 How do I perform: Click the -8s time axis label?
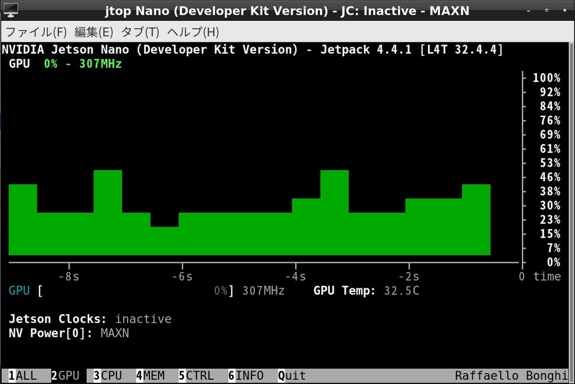click(69, 276)
